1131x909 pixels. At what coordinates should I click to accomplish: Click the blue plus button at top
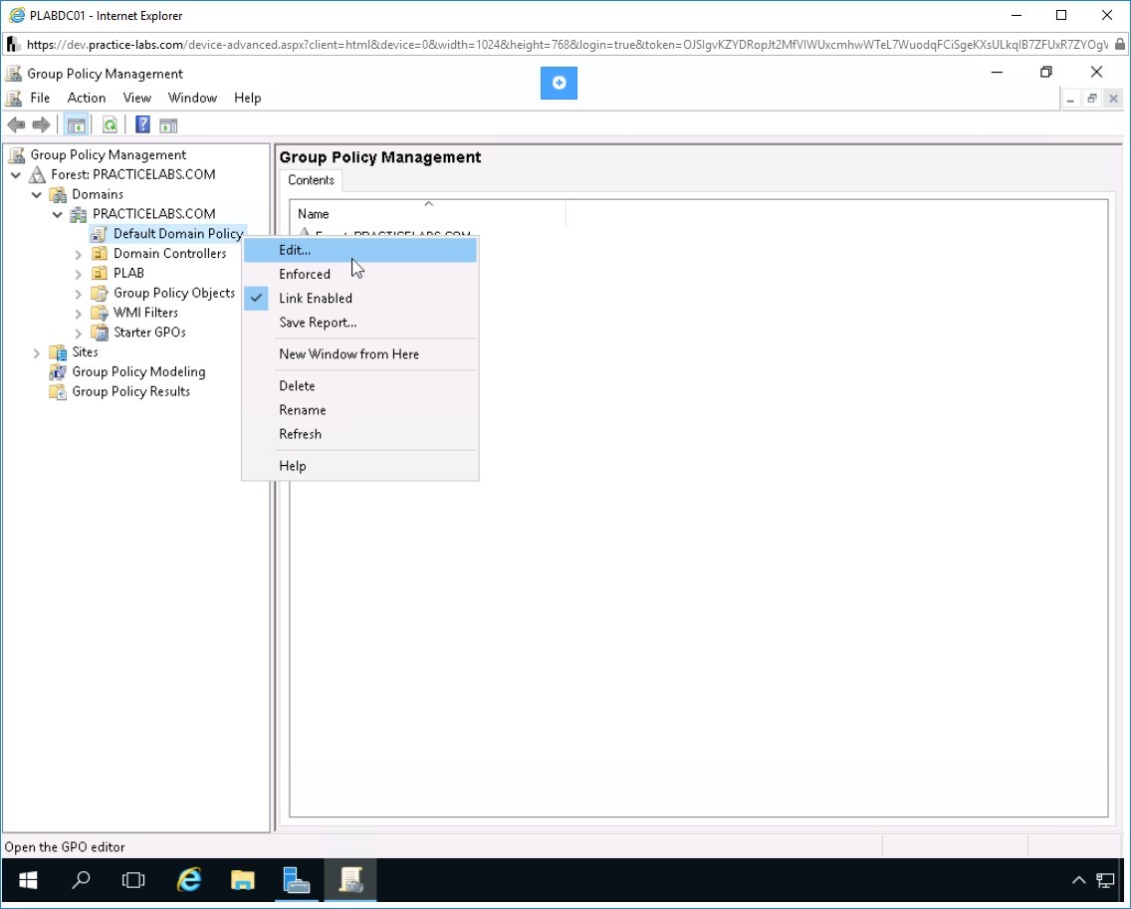[x=559, y=83]
